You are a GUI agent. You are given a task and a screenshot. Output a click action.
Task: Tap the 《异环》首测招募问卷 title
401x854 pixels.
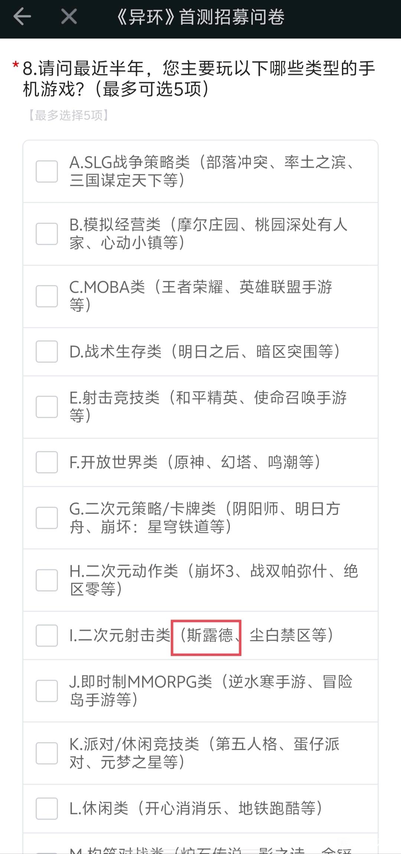(200, 17)
